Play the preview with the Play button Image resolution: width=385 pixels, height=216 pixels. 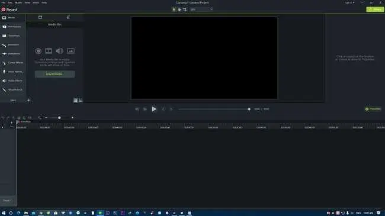(x=154, y=109)
